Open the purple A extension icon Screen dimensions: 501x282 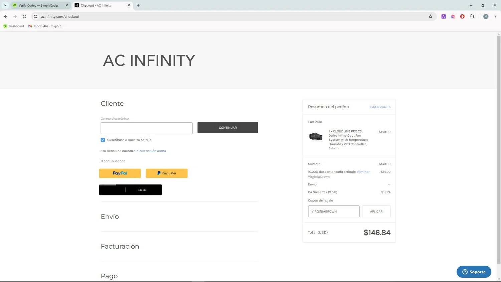[x=444, y=16]
